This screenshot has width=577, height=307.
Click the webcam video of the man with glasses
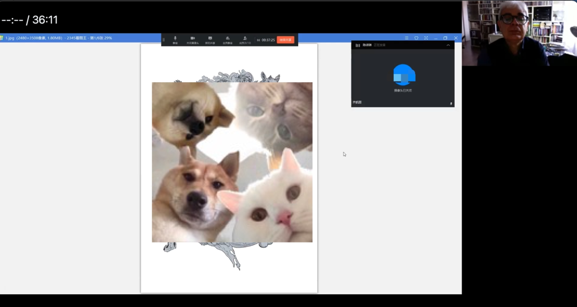[x=520, y=33]
